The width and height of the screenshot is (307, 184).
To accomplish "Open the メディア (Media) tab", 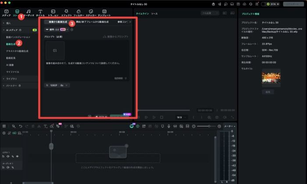I will [x=7, y=13].
